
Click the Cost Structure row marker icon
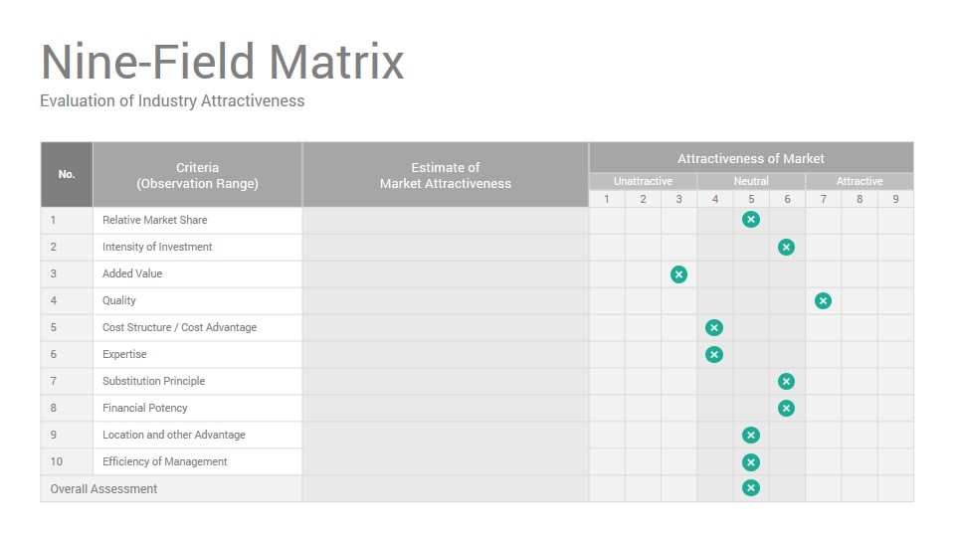pos(714,327)
